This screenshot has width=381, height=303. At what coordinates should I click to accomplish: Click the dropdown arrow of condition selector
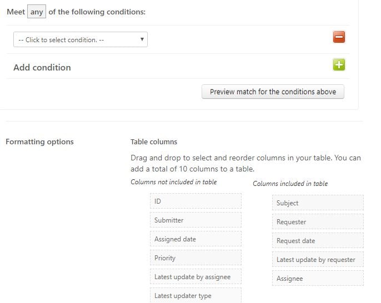point(142,39)
